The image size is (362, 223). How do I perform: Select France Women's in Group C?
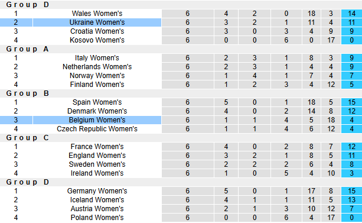[97, 147]
